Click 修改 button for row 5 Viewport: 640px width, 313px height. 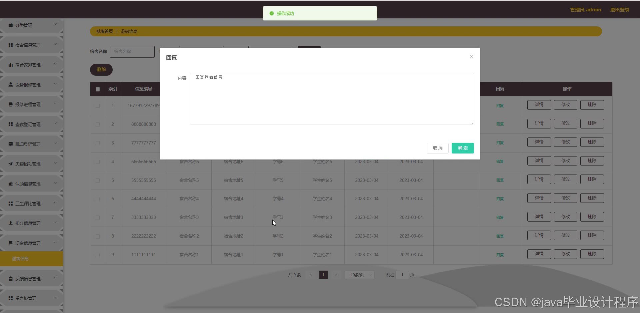click(x=566, y=180)
